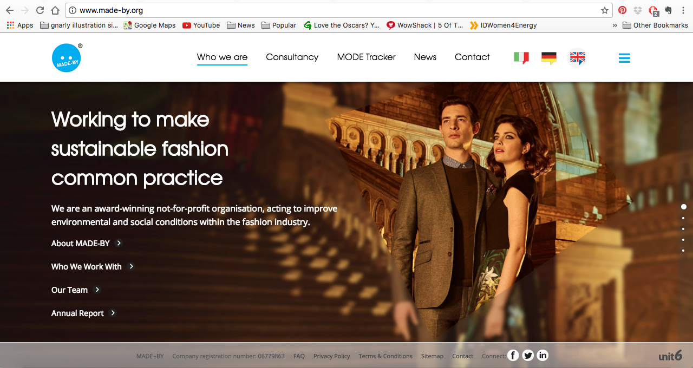
Task: Open the Popular bookmarks folder
Action: tap(279, 25)
